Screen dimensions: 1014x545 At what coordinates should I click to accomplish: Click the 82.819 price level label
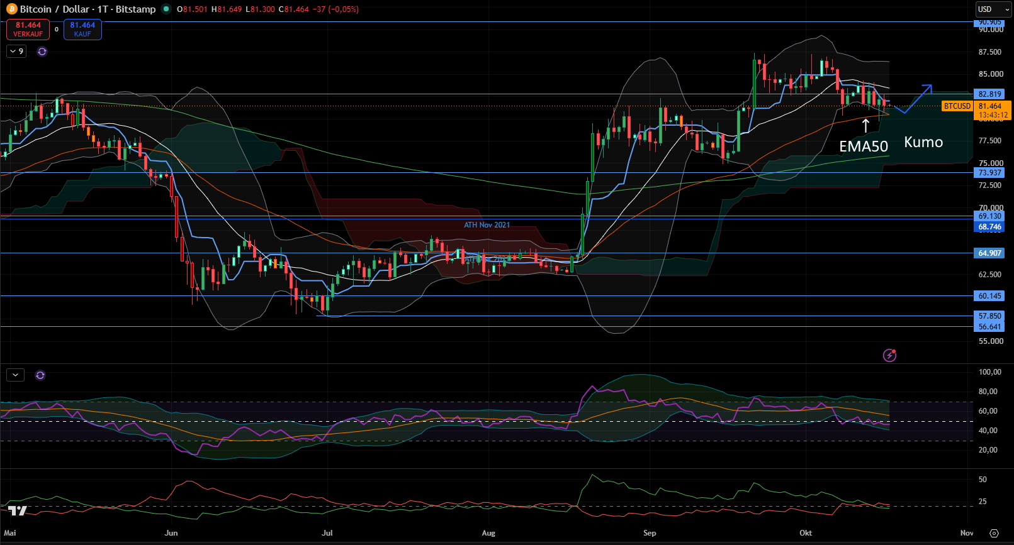pyautogui.click(x=990, y=94)
